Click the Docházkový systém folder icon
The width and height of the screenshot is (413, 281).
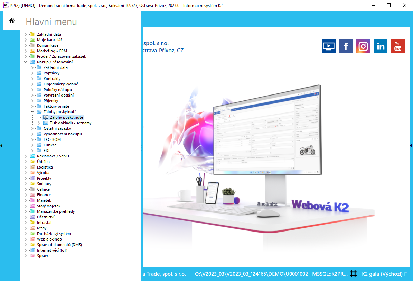pyautogui.click(x=33, y=234)
